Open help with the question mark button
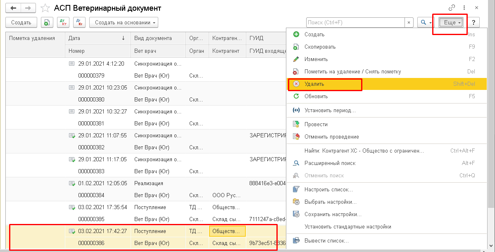 474,23
